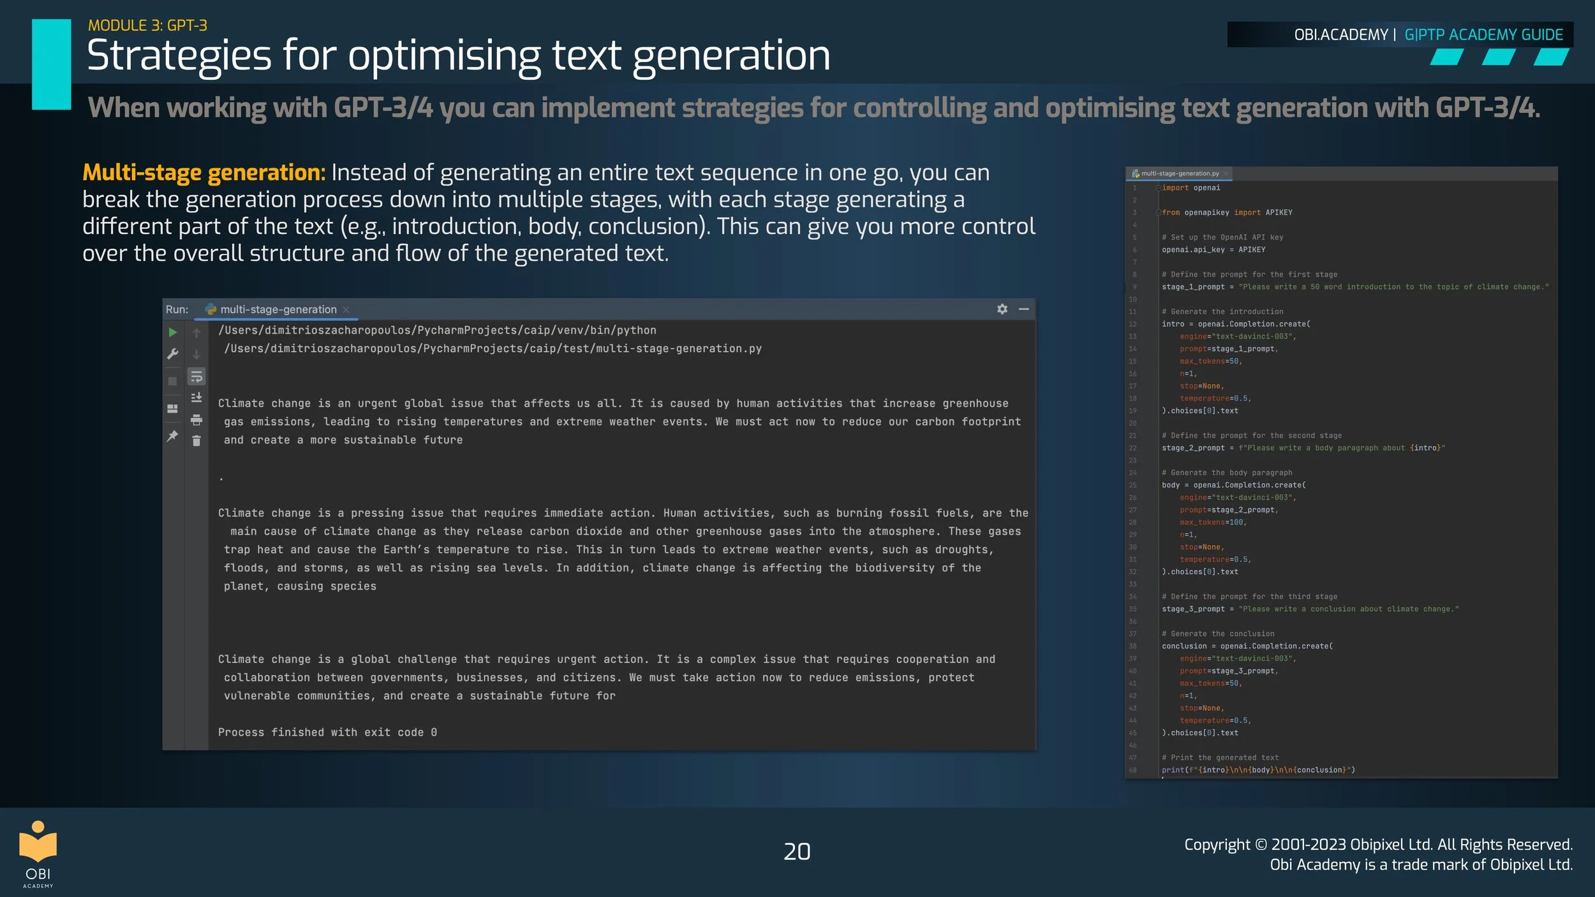Collapse the code panel with minimize icon
Image resolution: width=1595 pixels, height=897 pixels.
pos(1025,309)
